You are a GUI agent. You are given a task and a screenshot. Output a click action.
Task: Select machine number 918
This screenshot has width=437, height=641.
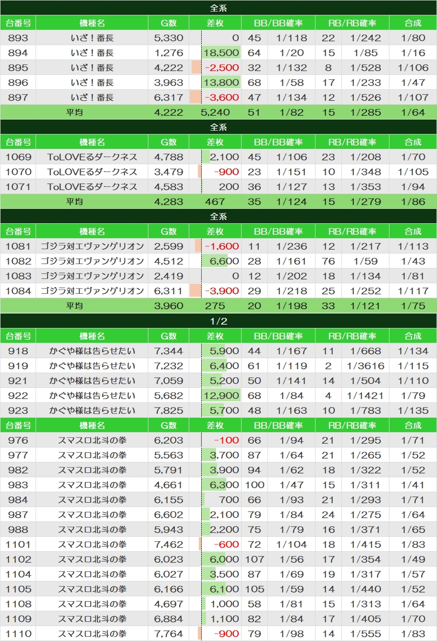[x=18, y=351]
